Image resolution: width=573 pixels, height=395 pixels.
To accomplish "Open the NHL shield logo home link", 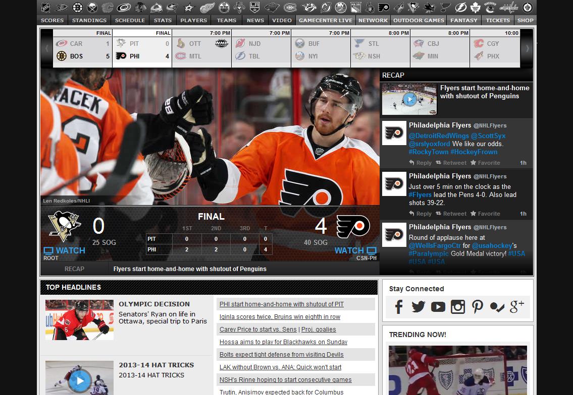I will pos(45,7).
